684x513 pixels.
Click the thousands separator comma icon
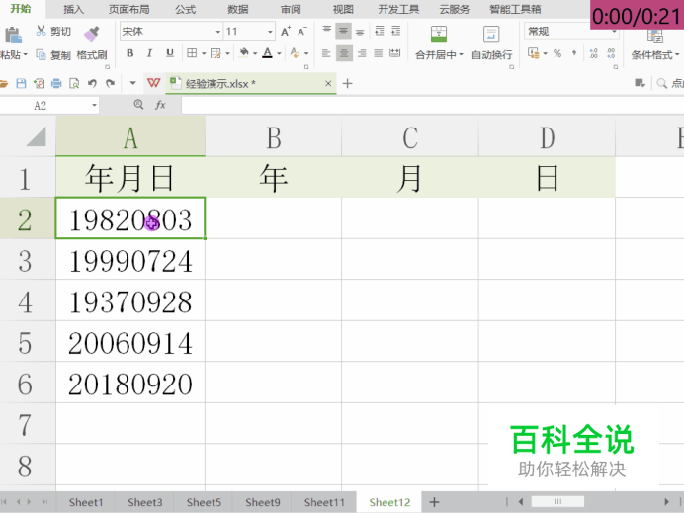pos(574,53)
